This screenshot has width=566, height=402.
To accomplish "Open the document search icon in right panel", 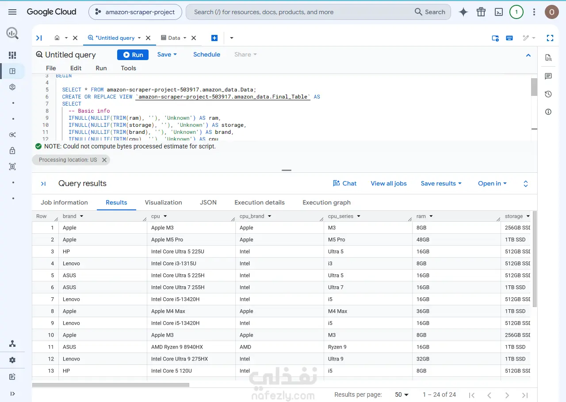I will pos(548,57).
